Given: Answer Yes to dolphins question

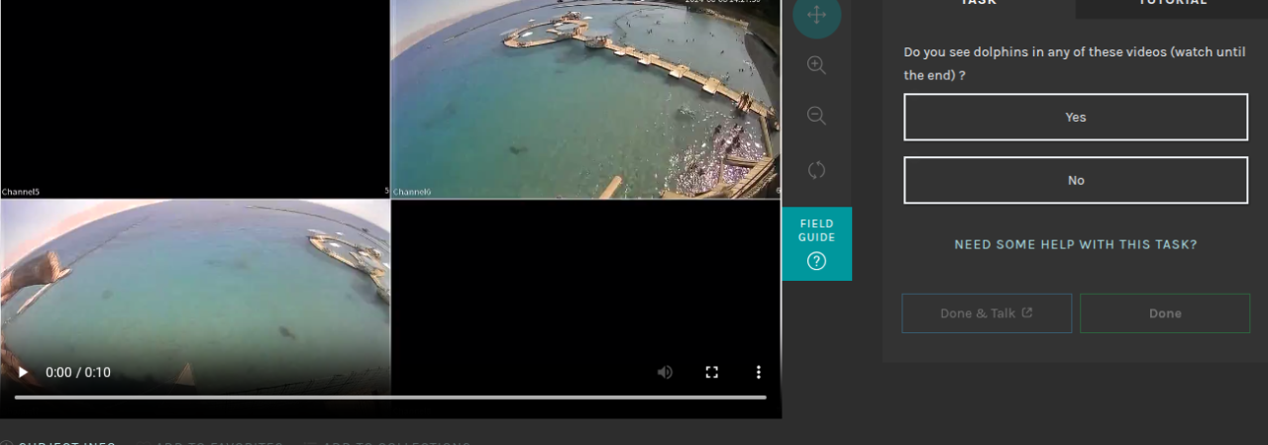Looking at the screenshot, I should click(x=1076, y=117).
